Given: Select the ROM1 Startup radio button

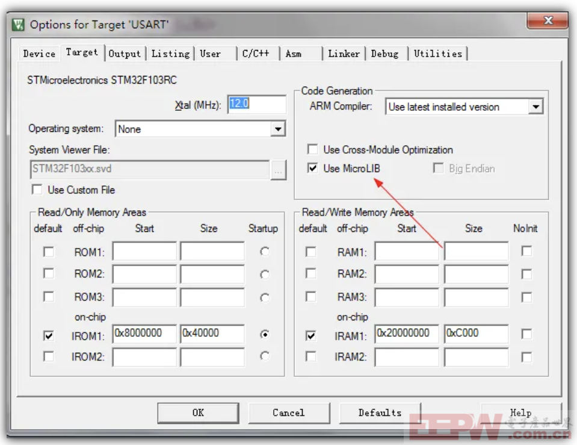Looking at the screenshot, I should [265, 252].
